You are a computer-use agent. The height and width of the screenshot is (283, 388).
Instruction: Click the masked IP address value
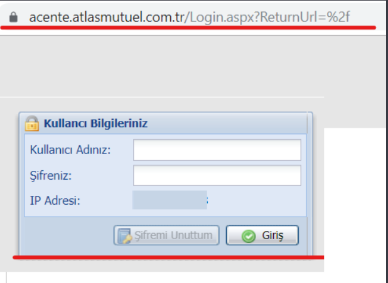[170, 200]
